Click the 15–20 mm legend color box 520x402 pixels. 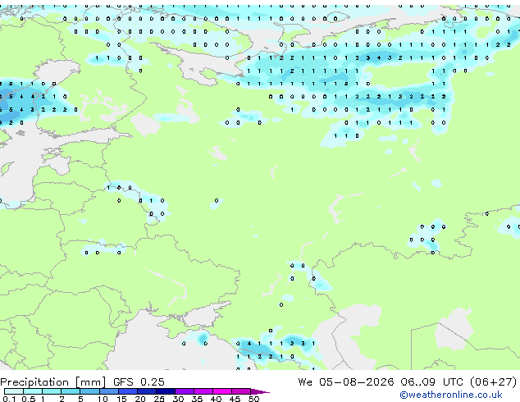point(128,391)
